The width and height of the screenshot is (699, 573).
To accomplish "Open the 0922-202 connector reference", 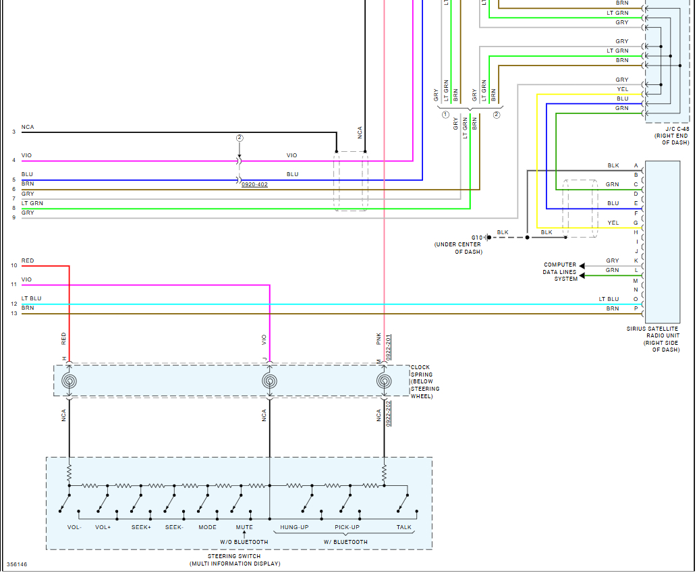I will coord(388,413).
